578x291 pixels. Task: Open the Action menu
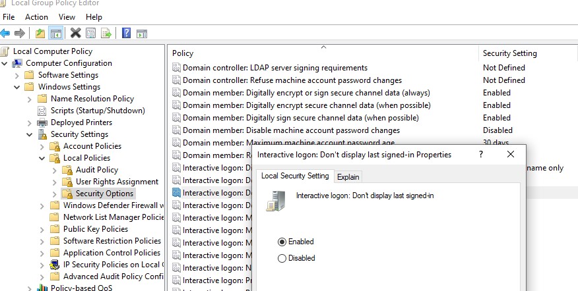pyautogui.click(x=36, y=16)
